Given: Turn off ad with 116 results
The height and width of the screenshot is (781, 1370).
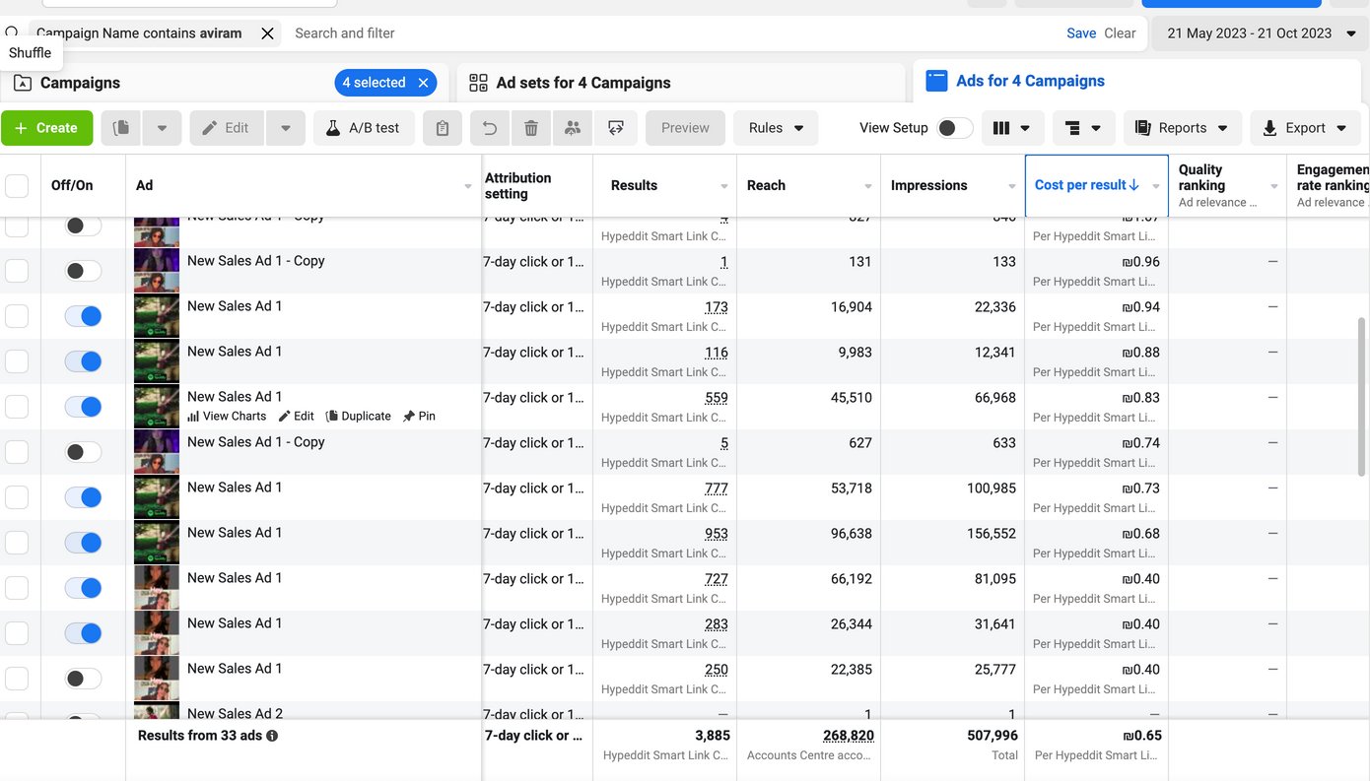Looking at the screenshot, I should [83, 361].
